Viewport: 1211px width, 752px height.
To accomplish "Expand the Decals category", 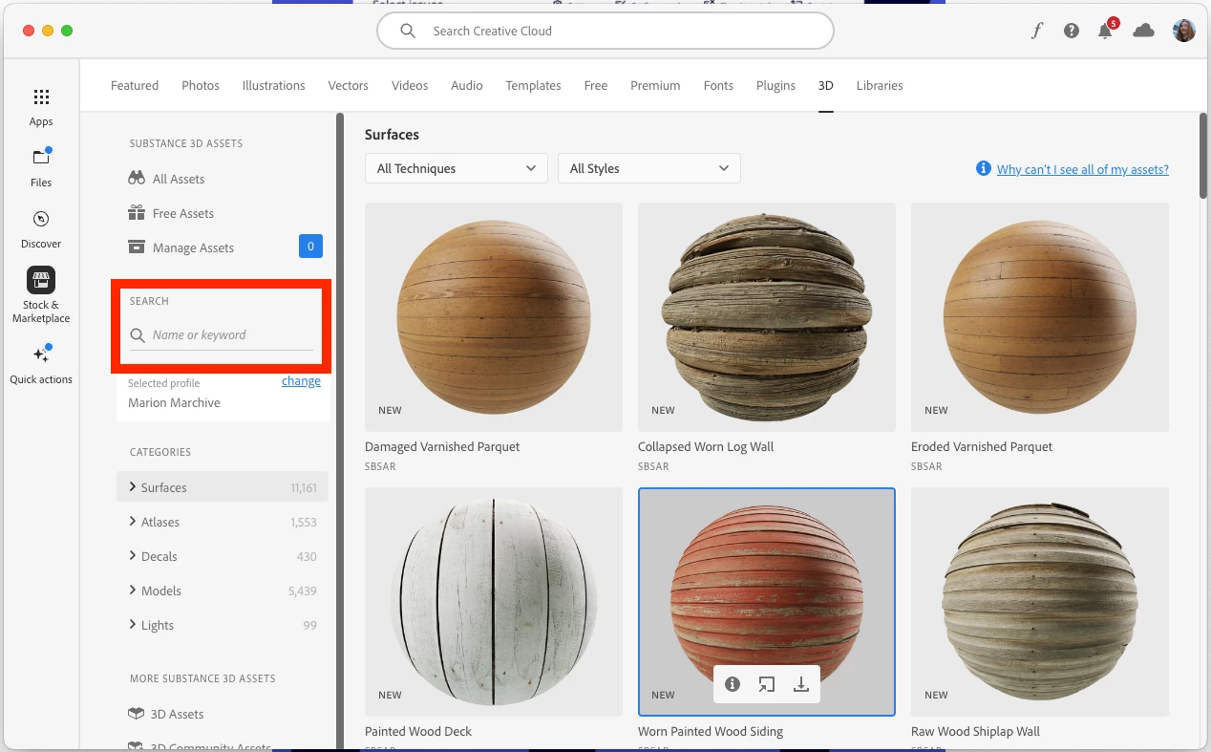I will click(133, 555).
